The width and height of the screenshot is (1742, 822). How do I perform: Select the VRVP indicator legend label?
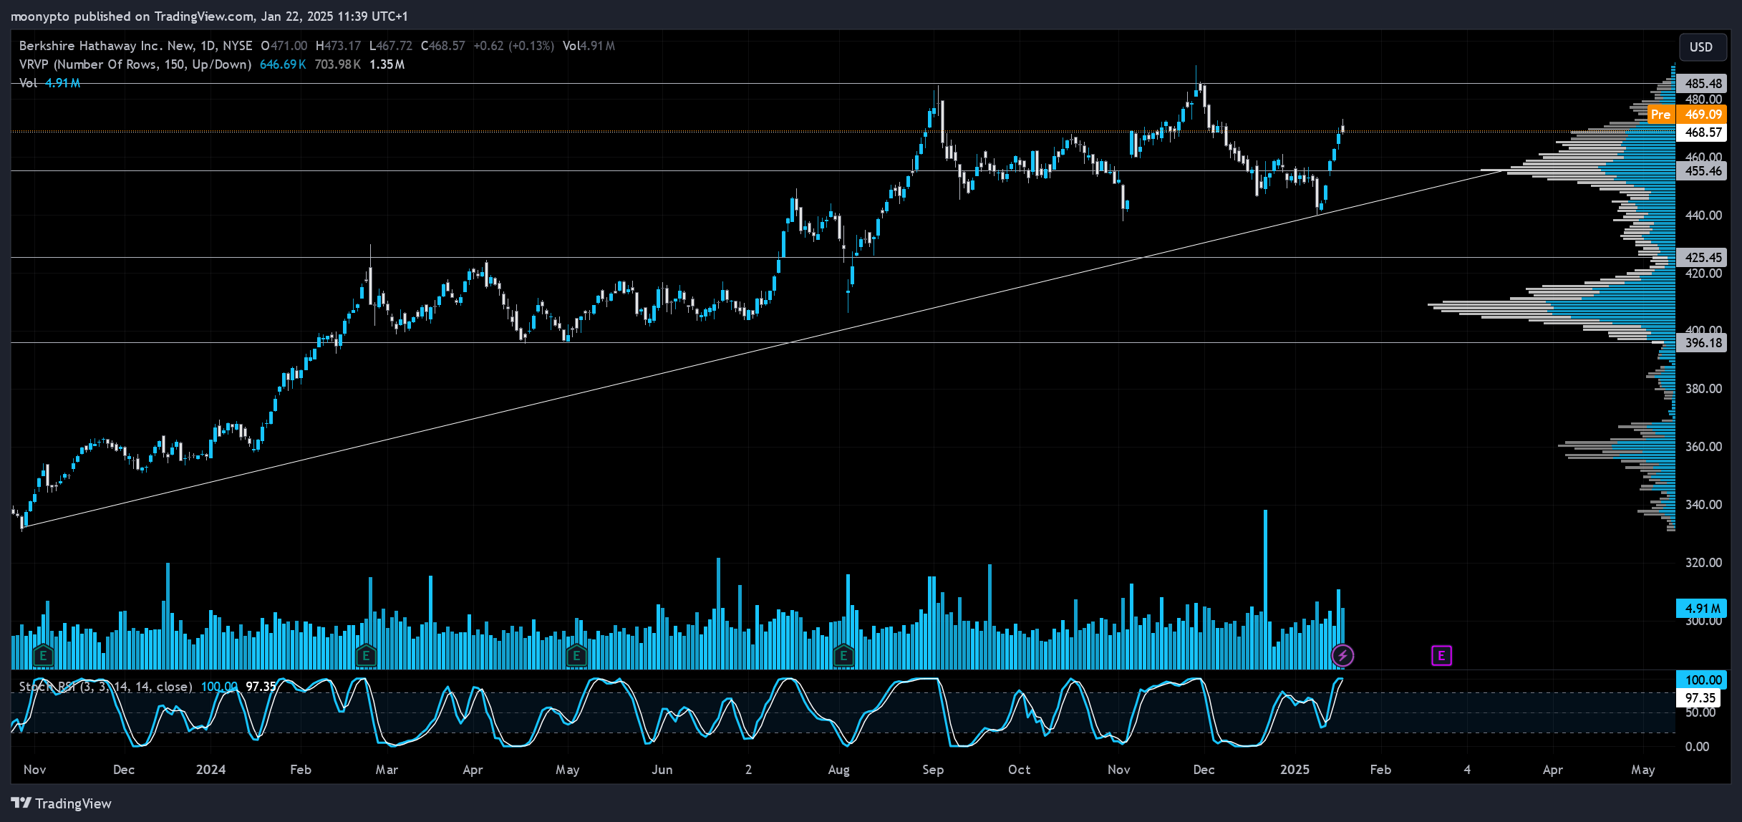tap(135, 64)
